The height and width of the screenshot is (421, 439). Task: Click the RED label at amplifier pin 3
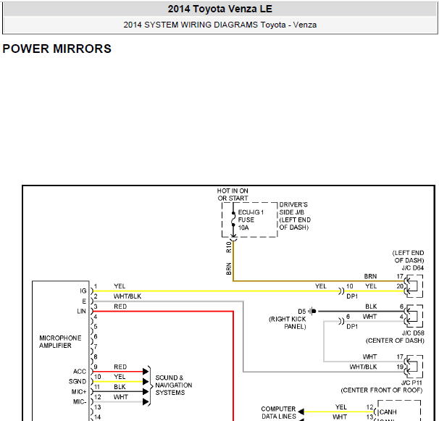120,307
